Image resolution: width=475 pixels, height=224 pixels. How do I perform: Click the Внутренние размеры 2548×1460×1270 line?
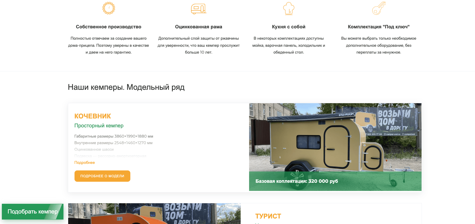tap(113, 143)
